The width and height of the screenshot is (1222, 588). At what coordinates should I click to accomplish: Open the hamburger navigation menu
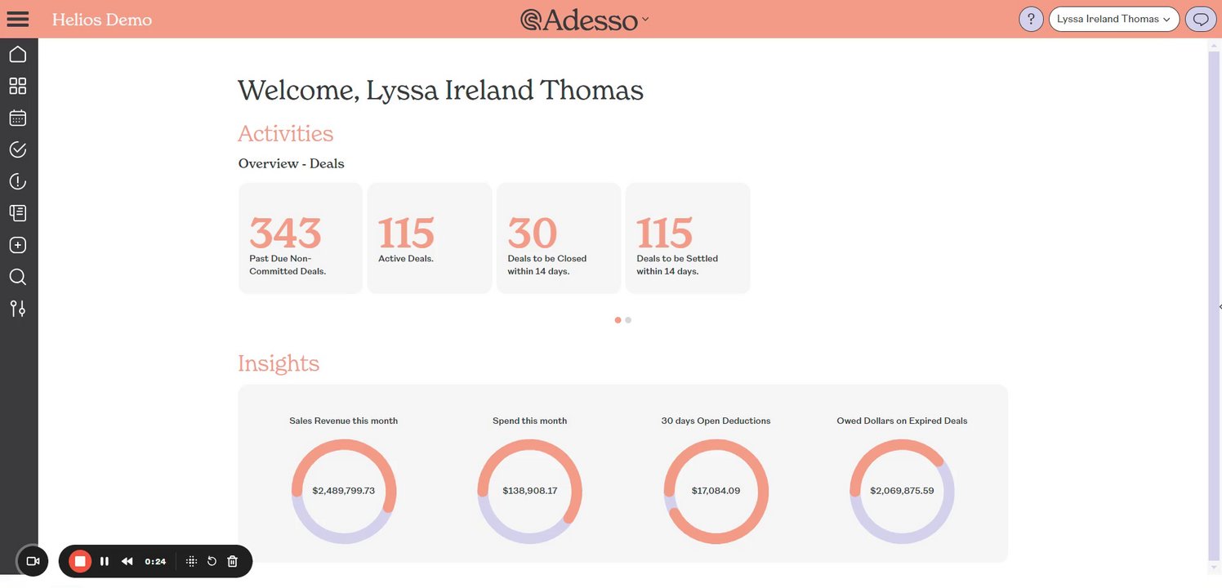pos(18,19)
